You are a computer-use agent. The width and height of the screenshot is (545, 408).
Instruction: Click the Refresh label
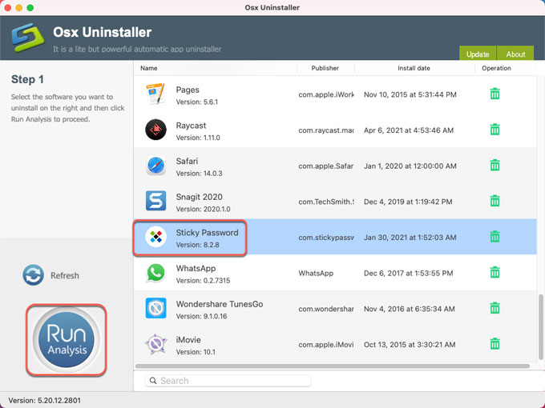coord(65,275)
